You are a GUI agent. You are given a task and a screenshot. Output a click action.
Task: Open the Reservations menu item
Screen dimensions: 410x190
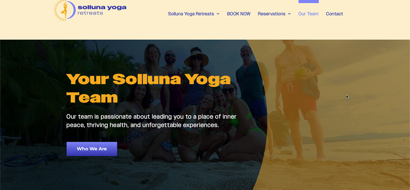(271, 14)
